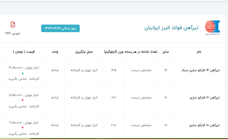Click the red down arrow under the 5,150,000 price
The height and width of the screenshot is (139, 228).
tap(23, 101)
